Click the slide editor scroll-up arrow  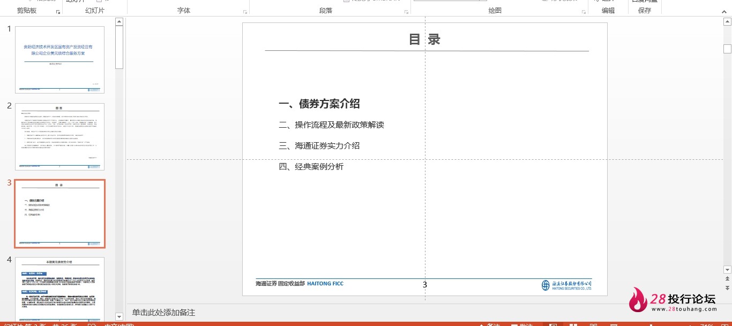point(727,22)
